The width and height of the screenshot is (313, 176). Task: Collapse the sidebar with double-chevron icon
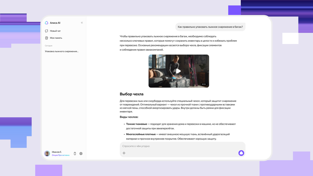point(82,23)
